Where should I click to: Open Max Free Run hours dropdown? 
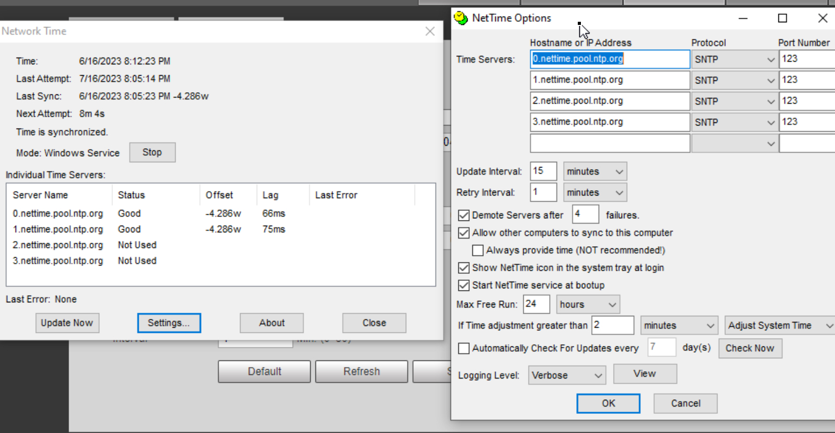pos(588,304)
